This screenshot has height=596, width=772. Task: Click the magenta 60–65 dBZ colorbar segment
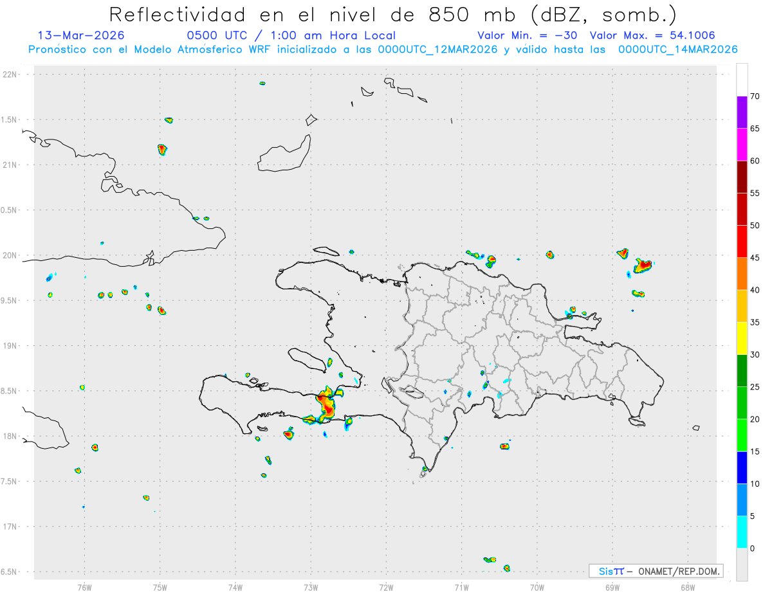[742, 145]
